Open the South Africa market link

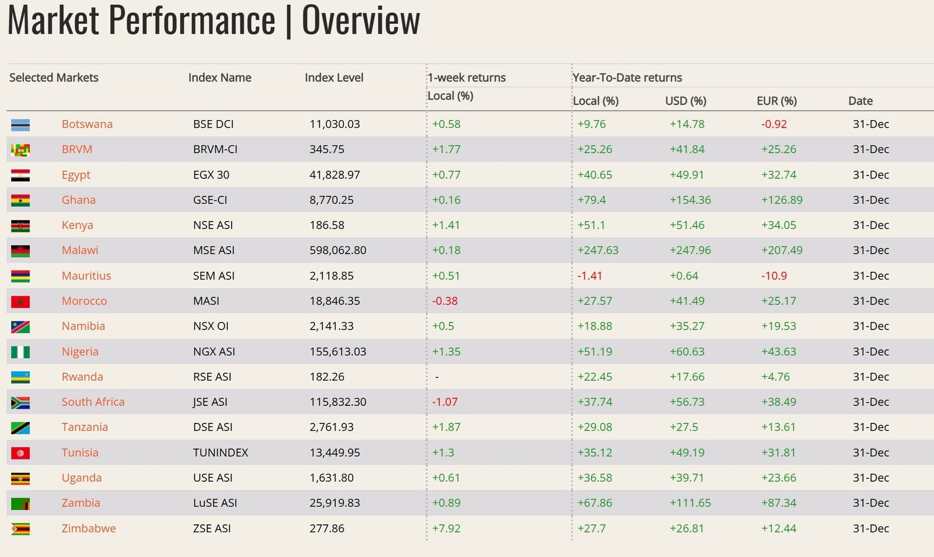93,401
